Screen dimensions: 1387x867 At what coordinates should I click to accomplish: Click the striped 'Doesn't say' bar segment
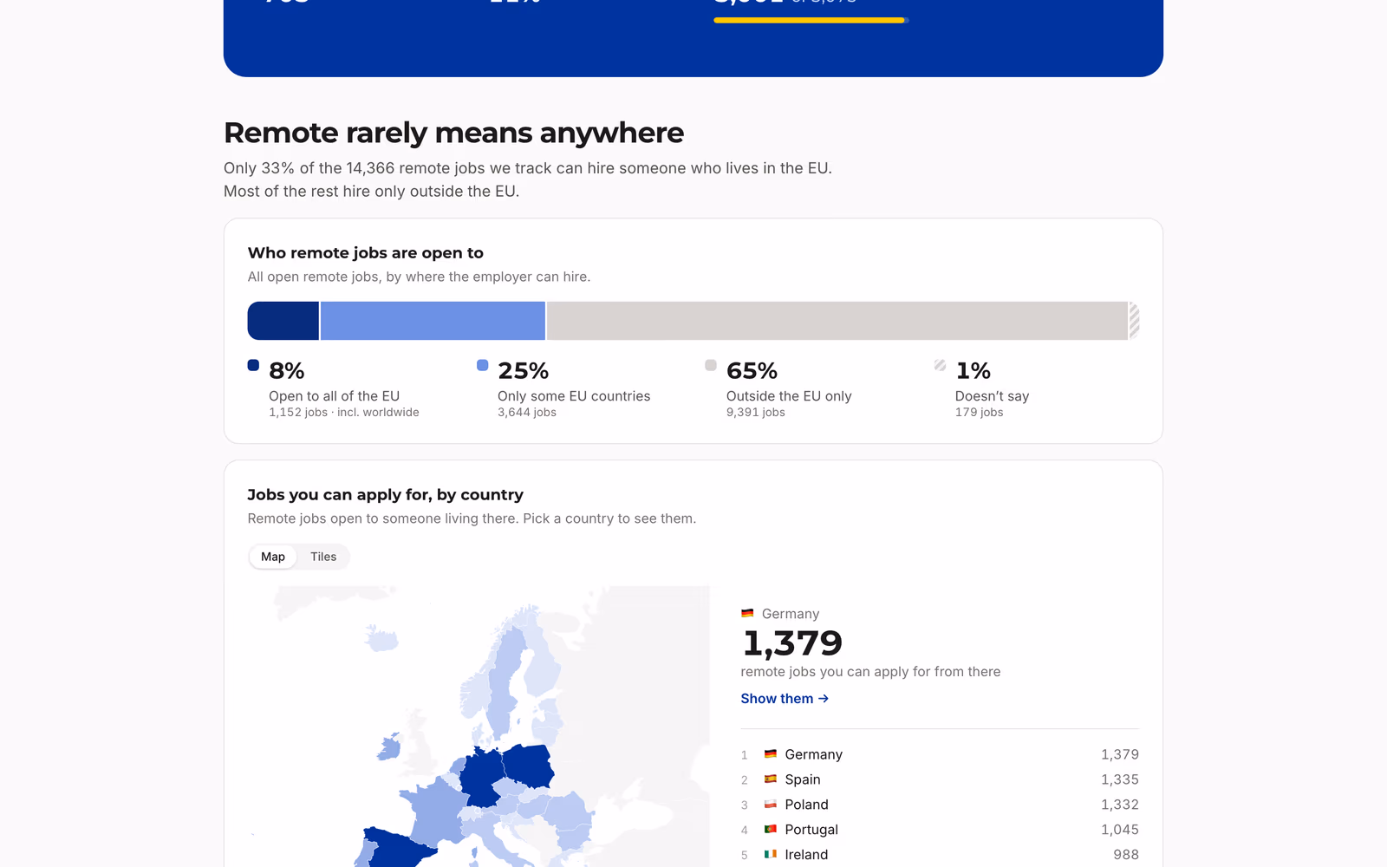click(1134, 321)
